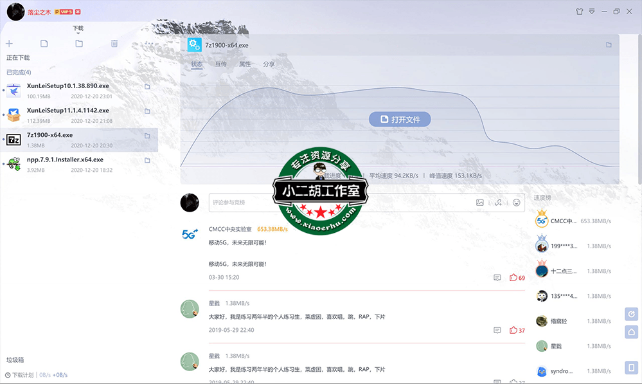
Task: Switch to the 属性 tab
Action: tap(245, 64)
